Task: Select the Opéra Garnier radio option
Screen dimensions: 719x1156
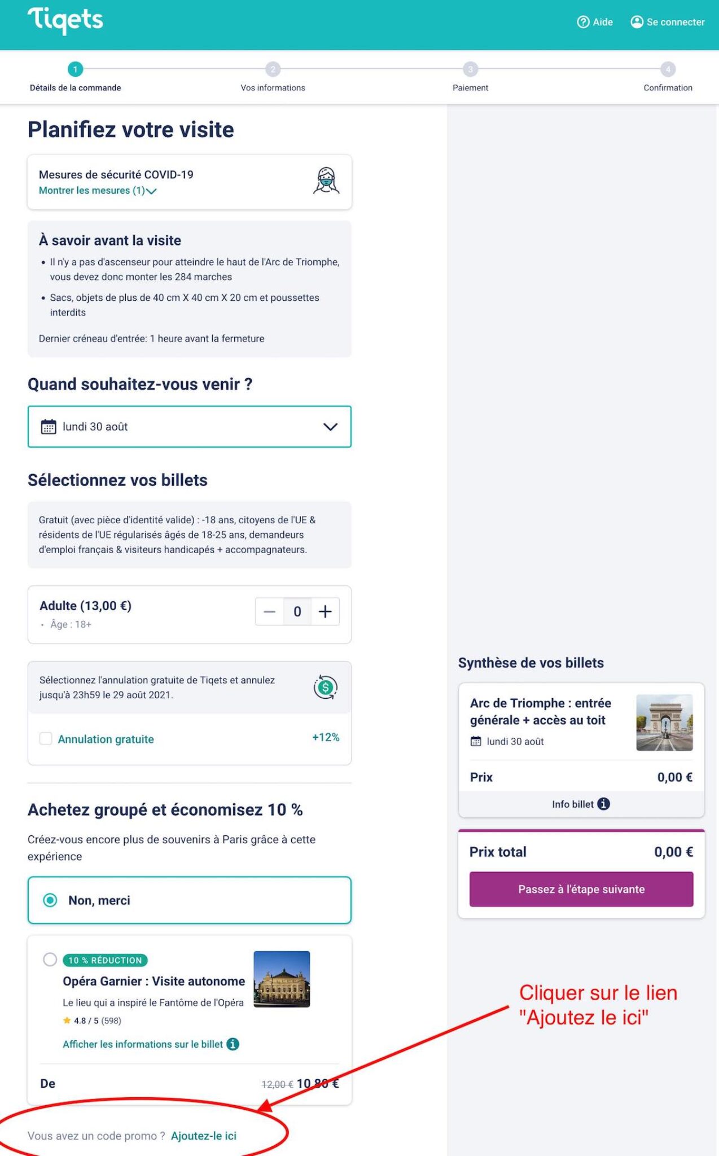Action: point(50,960)
